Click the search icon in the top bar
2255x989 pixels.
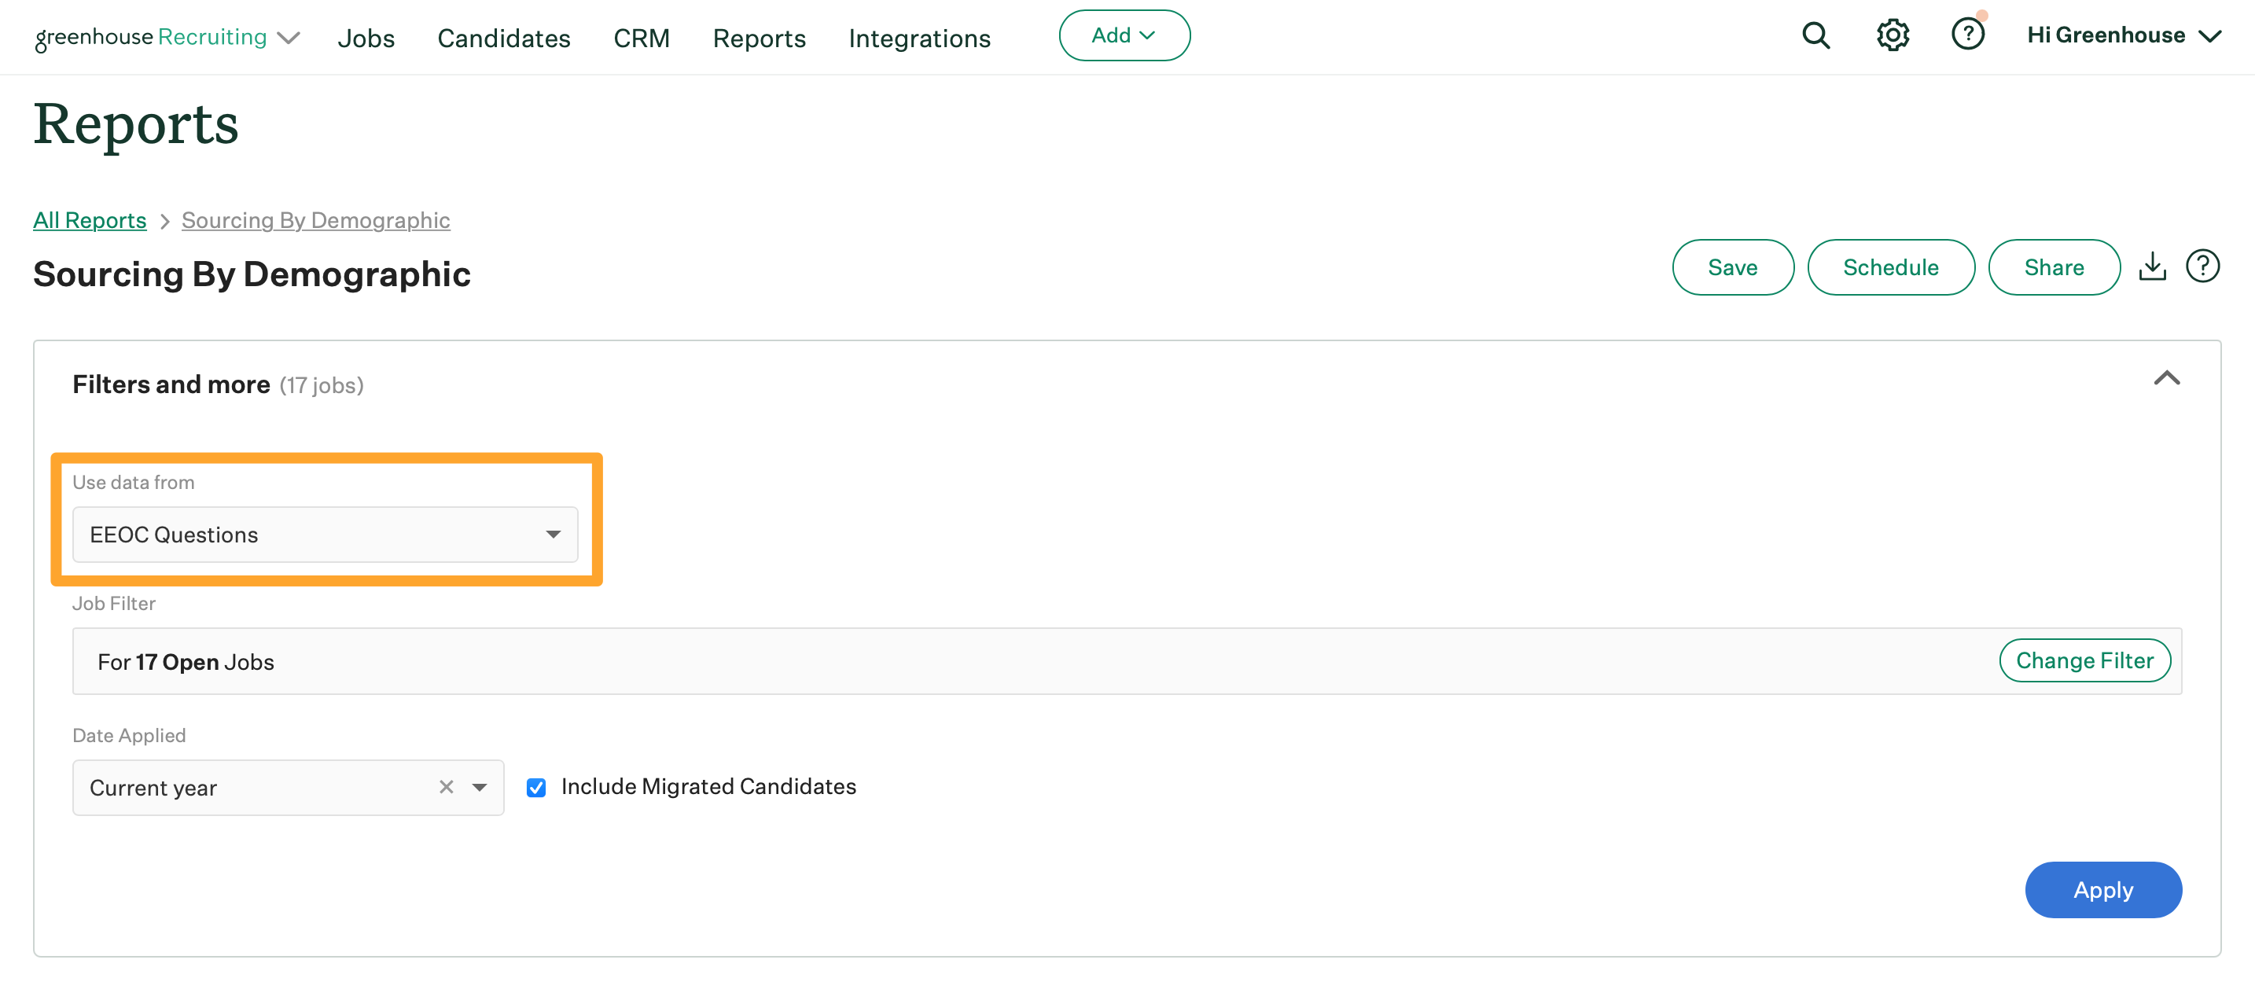click(1815, 36)
